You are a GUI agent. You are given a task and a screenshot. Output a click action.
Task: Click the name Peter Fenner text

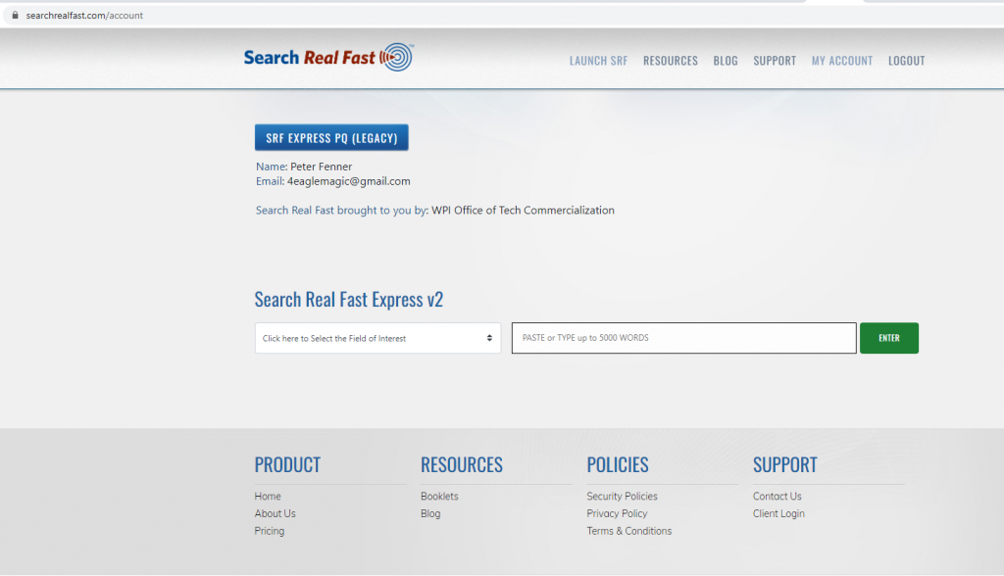[x=321, y=167]
